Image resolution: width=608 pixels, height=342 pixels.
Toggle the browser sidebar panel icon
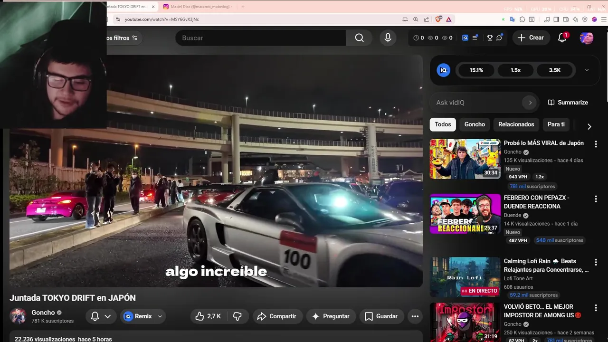coord(556,19)
